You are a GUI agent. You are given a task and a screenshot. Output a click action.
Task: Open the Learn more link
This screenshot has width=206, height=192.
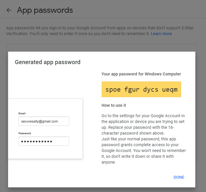tap(161, 34)
